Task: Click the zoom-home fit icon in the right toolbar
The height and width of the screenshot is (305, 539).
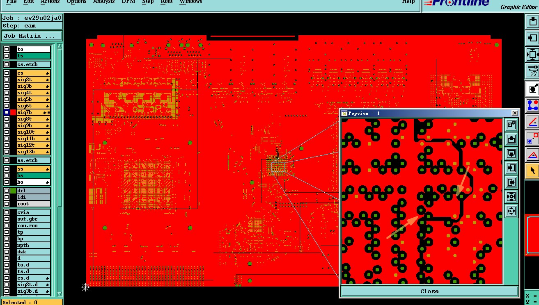Action: pos(532,54)
